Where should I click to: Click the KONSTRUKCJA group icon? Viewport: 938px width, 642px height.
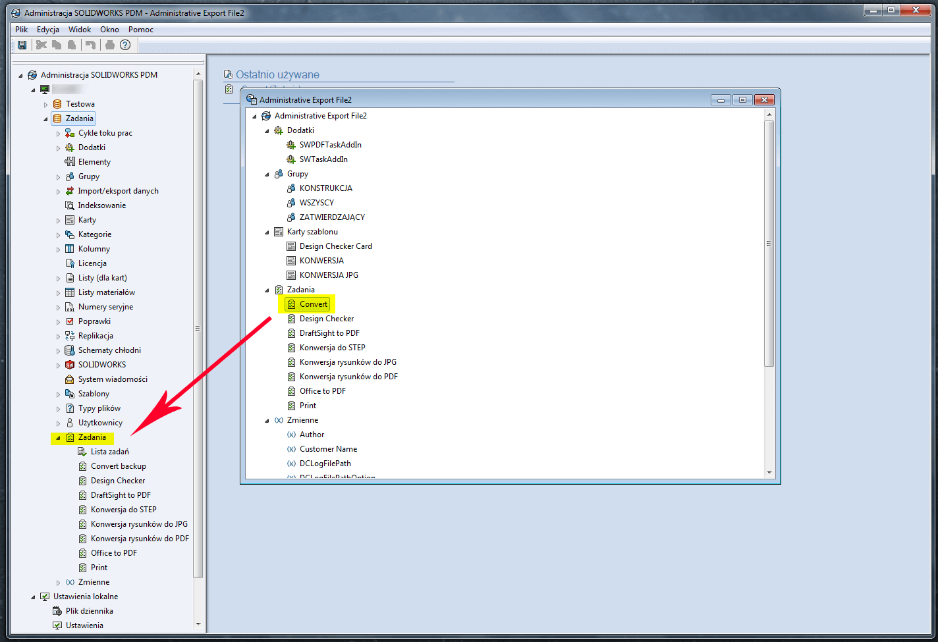(291, 188)
